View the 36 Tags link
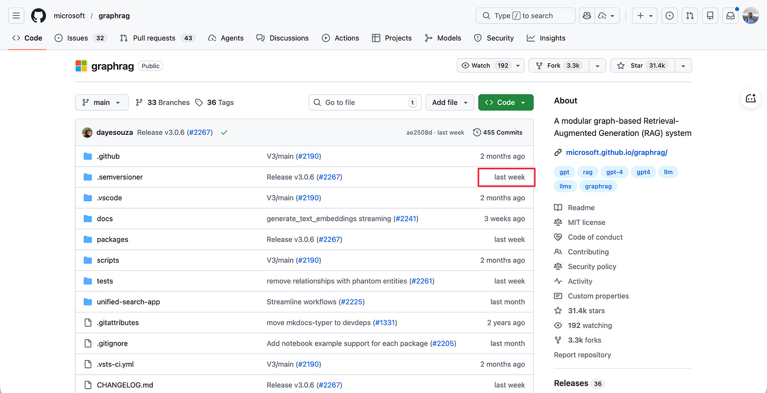 [214, 102]
